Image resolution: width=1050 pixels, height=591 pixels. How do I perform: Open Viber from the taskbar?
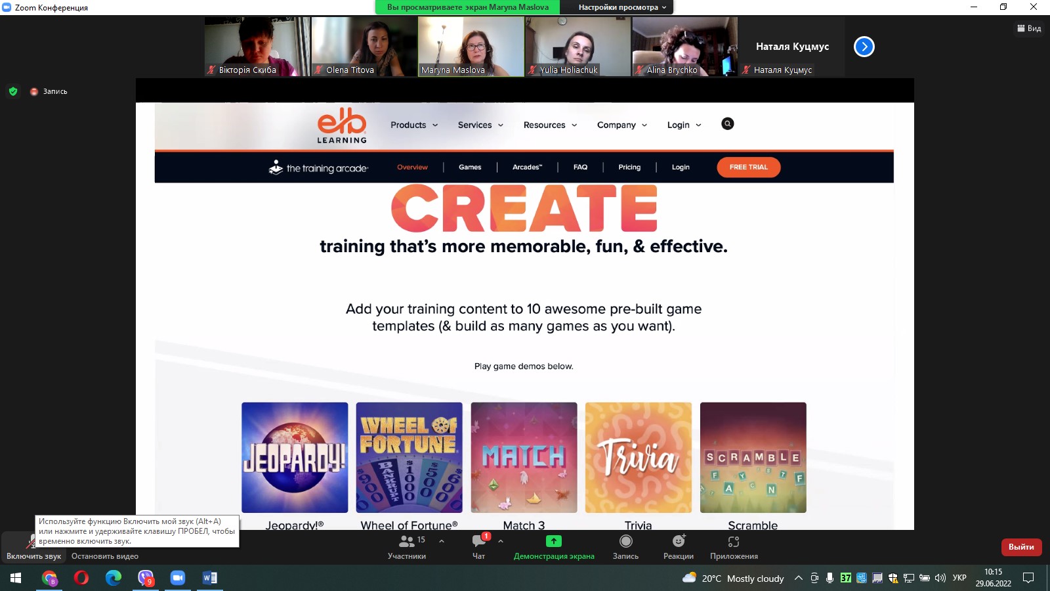point(146,578)
